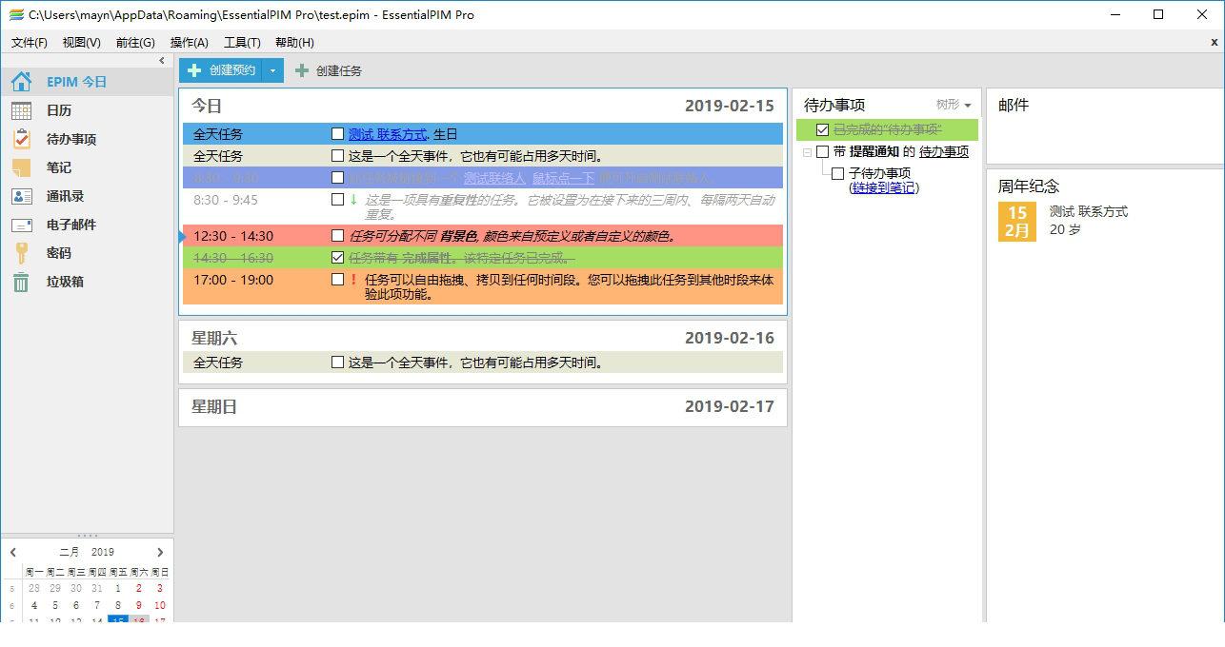This screenshot has width=1225, height=647.
Task: Uncheck the completed 14:30 - 16:30 task
Action: pyautogui.click(x=337, y=258)
